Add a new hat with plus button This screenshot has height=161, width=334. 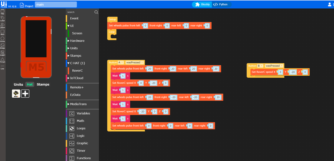[25, 94]
